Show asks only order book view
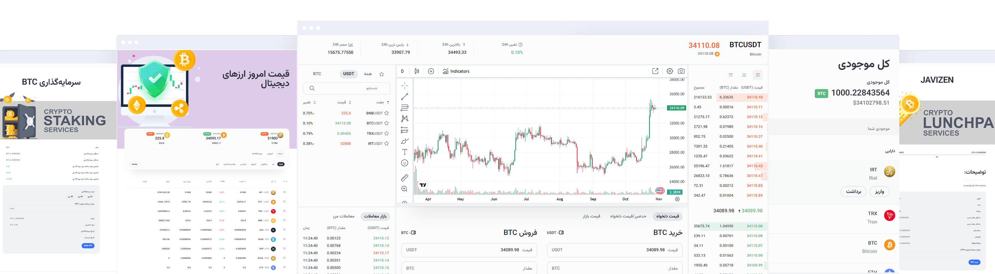 click(x=731, y=75)
